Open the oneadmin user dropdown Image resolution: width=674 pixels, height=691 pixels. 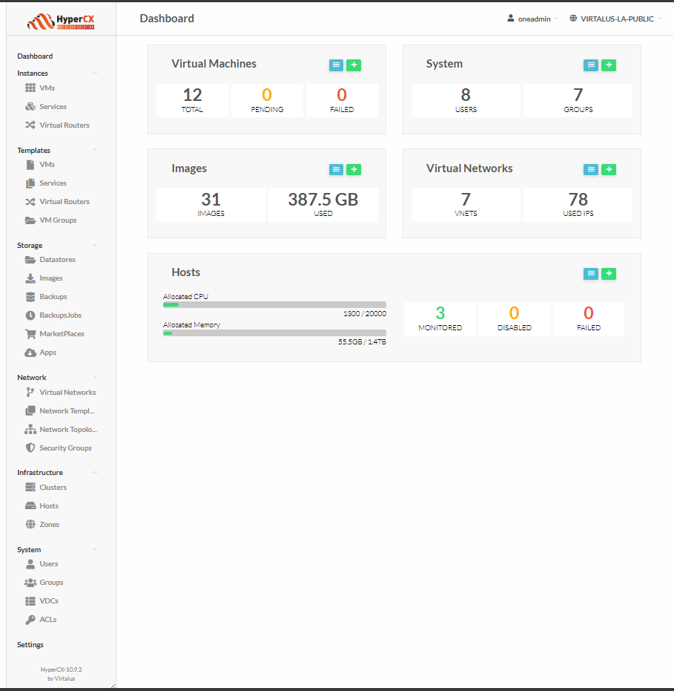point(532,19)
